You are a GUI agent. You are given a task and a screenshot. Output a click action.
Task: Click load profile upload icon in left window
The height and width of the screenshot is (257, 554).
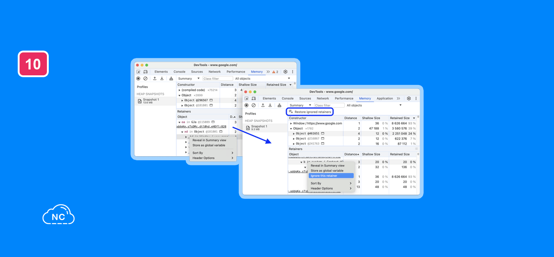155,78
